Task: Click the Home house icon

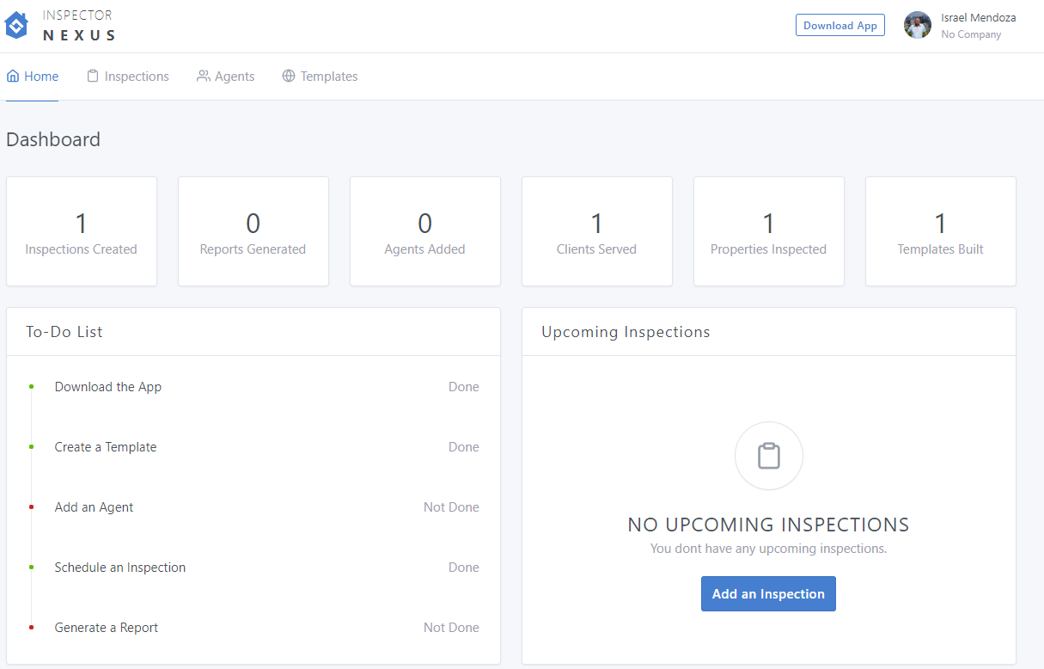Action: [x=13, y=77]
